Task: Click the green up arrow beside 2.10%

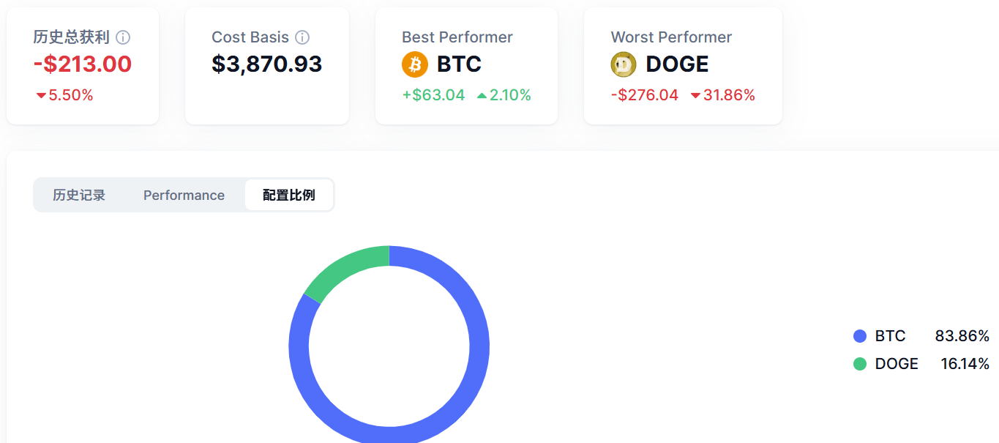Action: (482, 96)
